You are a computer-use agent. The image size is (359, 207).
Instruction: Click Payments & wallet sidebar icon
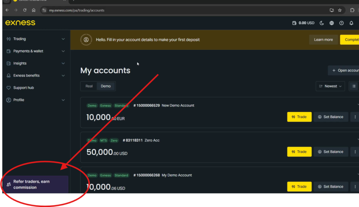8,51
